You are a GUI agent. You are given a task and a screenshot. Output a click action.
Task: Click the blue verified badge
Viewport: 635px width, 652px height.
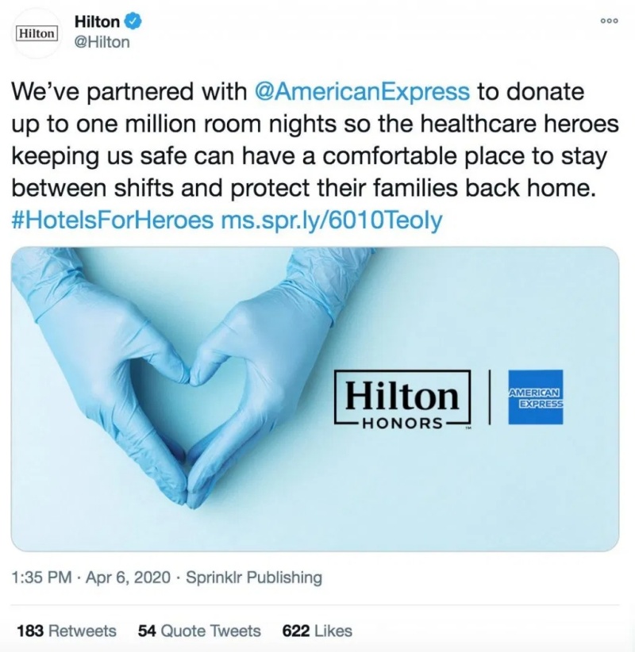click(x=134, y=22)
